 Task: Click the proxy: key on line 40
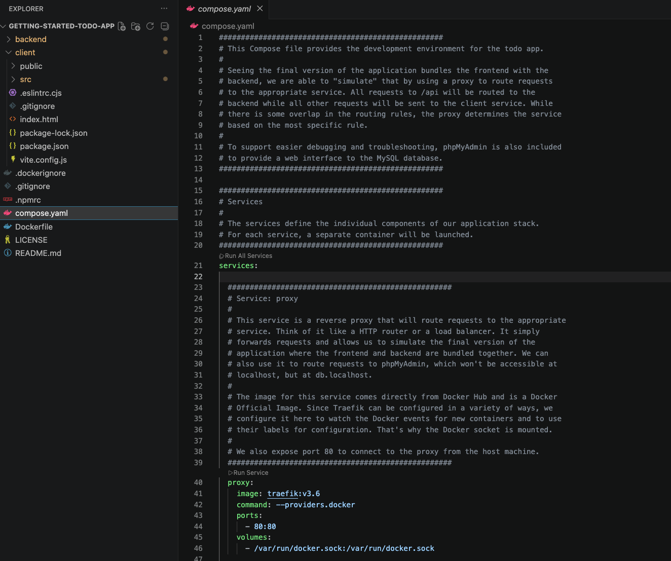241,483
